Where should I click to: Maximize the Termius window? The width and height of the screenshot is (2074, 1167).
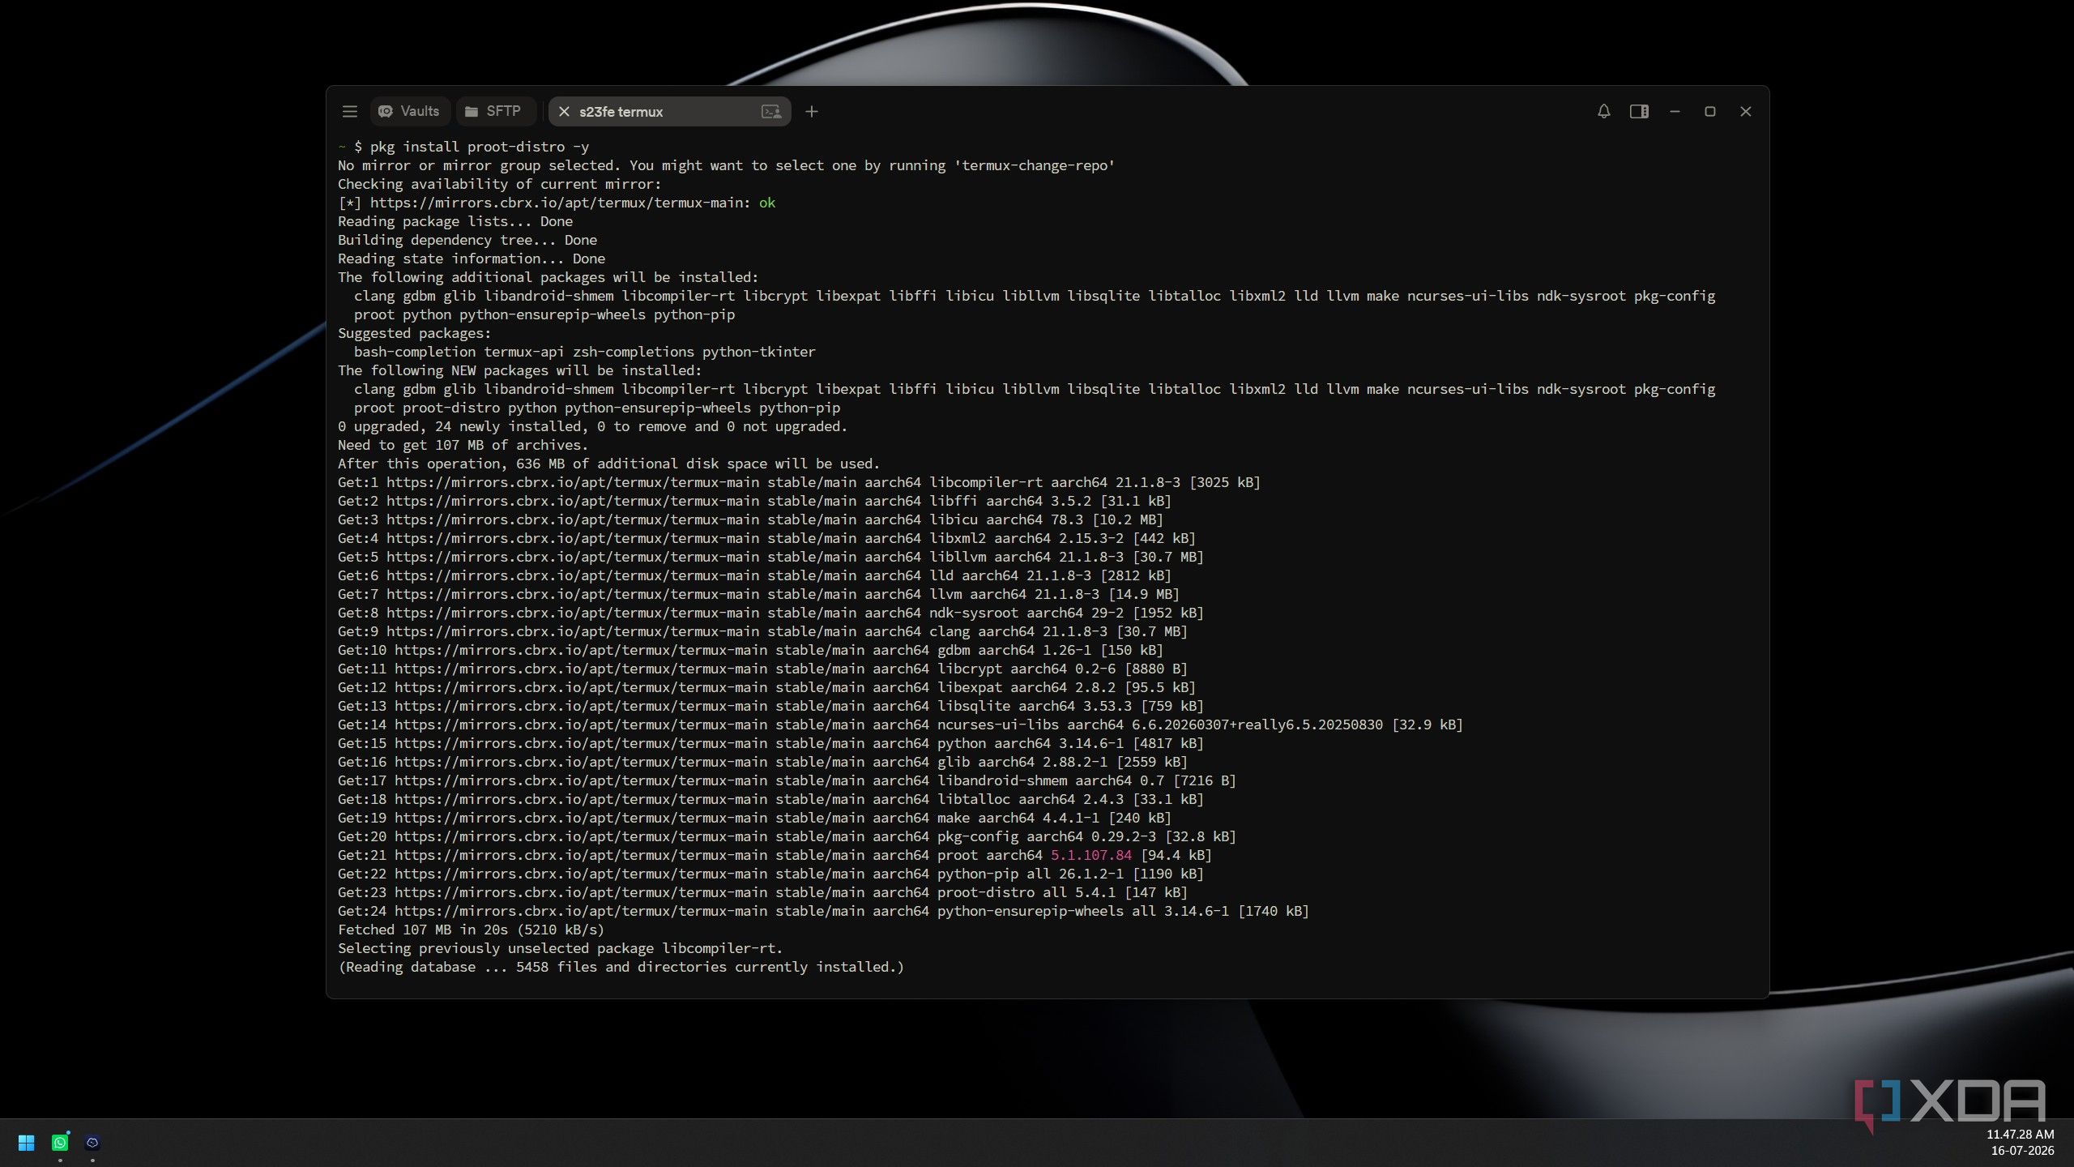pyautogui.click(x=1710, y=112)
